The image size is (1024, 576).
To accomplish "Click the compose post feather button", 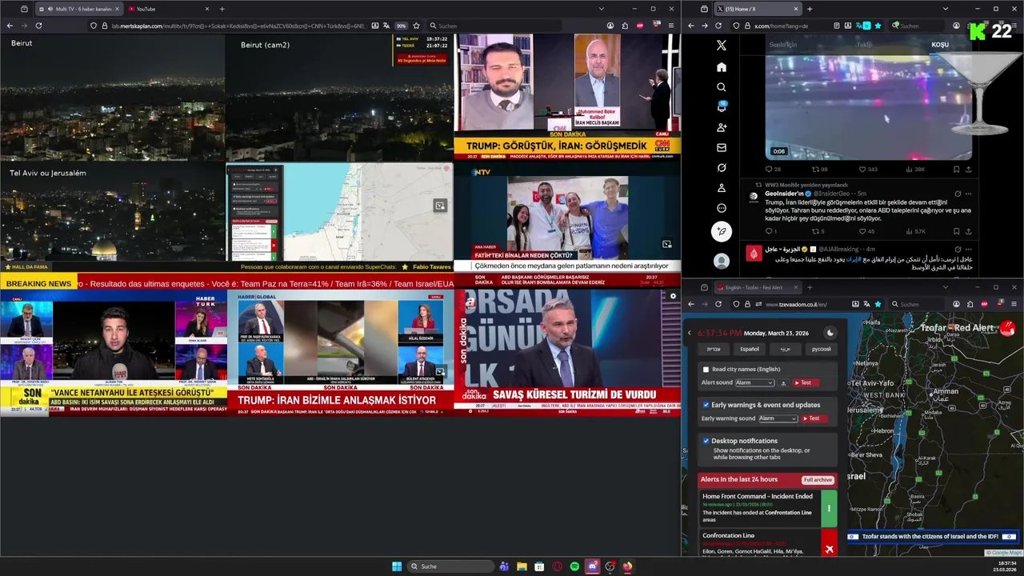I will (722, 232).
